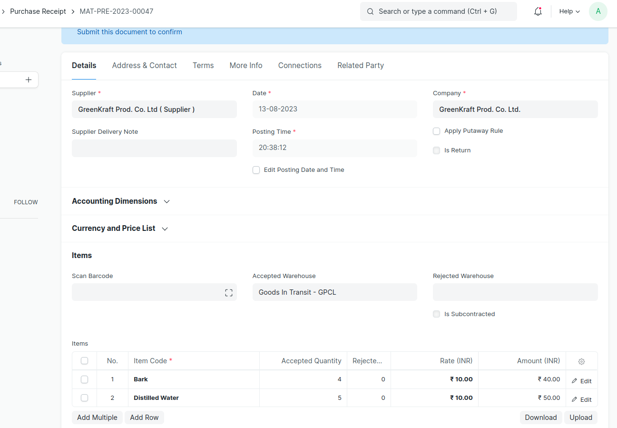Click the Supplier Delivery Note field
Viewport: 617px width, 428px height.
[154, 148]
